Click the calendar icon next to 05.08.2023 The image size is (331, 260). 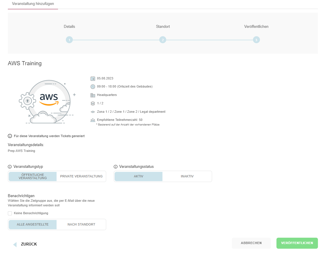[x=93, y=78]
